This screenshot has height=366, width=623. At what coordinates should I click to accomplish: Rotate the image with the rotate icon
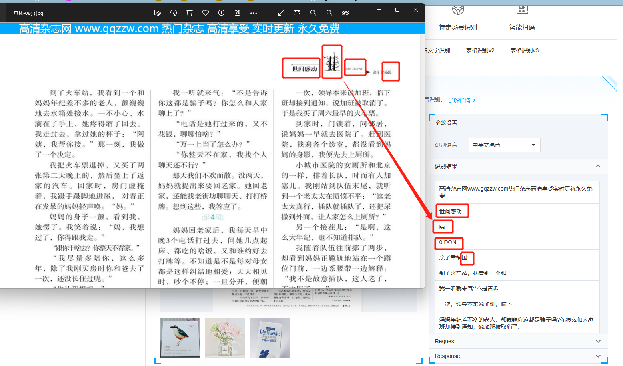click(174, 13)
